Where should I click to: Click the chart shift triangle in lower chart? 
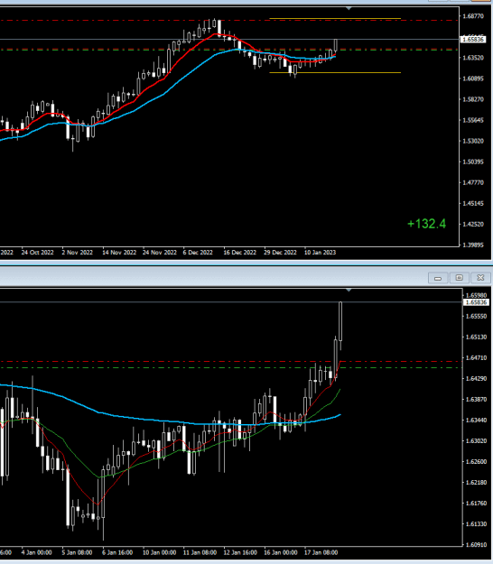pyautogui.click(x=349, y=290)
